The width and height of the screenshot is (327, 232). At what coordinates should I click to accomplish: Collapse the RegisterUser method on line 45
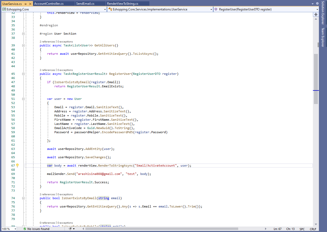click(x=23, y=74)
